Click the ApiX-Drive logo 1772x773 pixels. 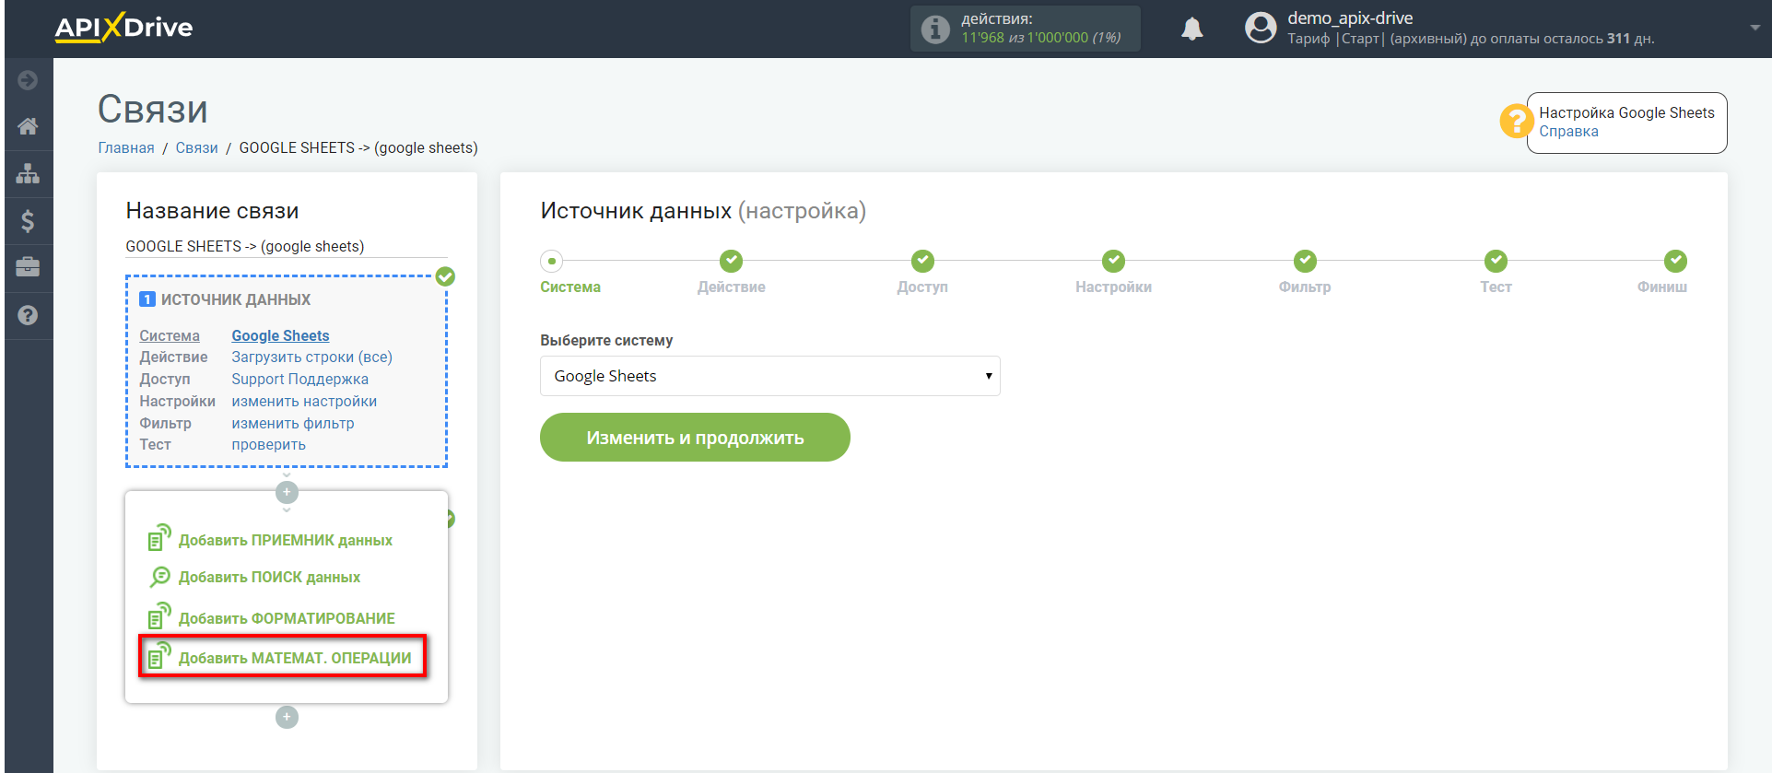tap(123, 28)
